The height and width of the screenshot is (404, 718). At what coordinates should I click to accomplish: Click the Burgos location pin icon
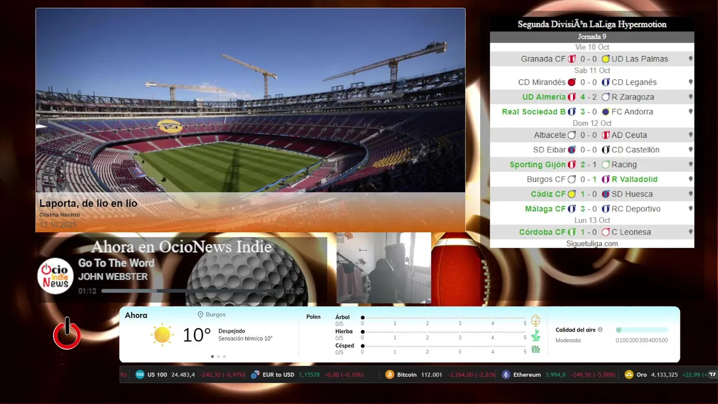click(x=200, y=315)
